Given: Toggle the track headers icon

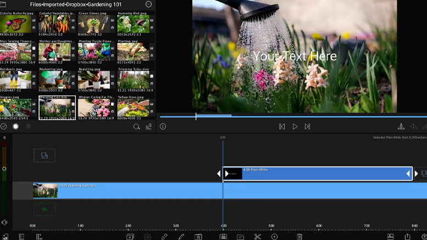Looking at the screenshot, I should click(22, 237).
